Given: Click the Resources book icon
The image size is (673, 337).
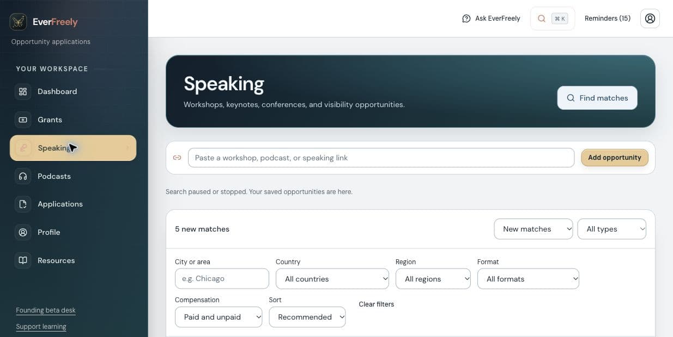Looking at the screenshot, I should pos(23,260).
